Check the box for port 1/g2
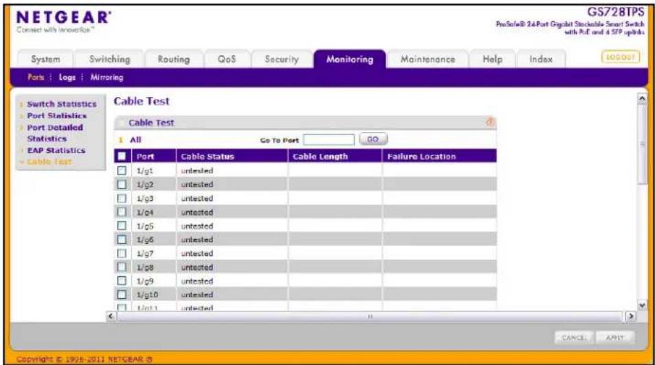 122,184
